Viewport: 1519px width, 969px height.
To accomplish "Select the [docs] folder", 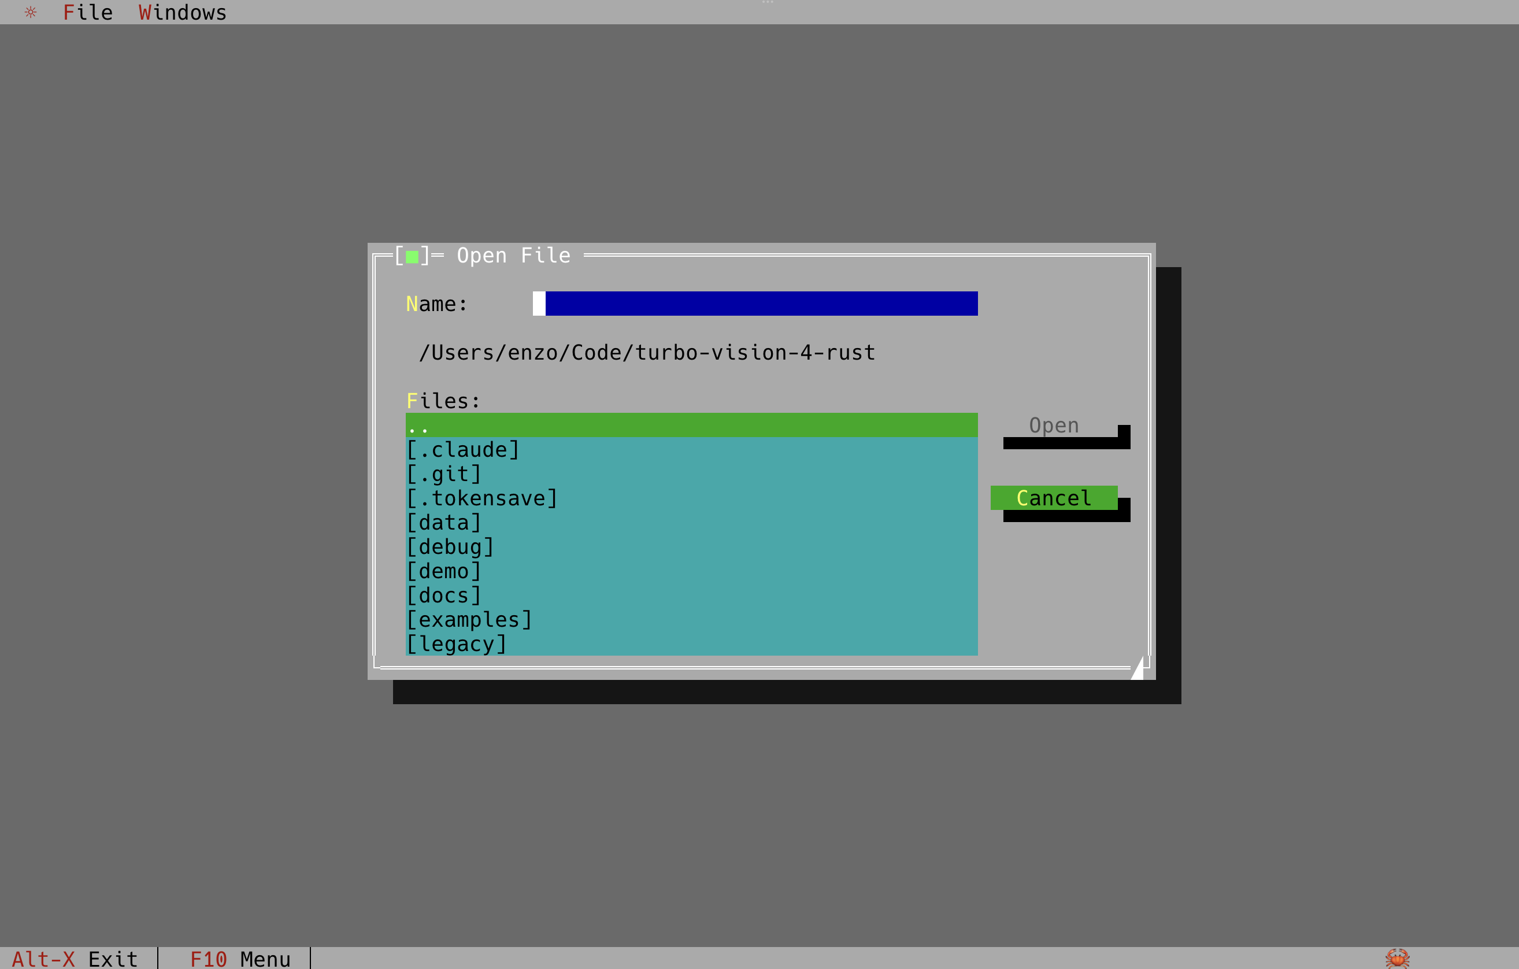I will pos(691,595).
